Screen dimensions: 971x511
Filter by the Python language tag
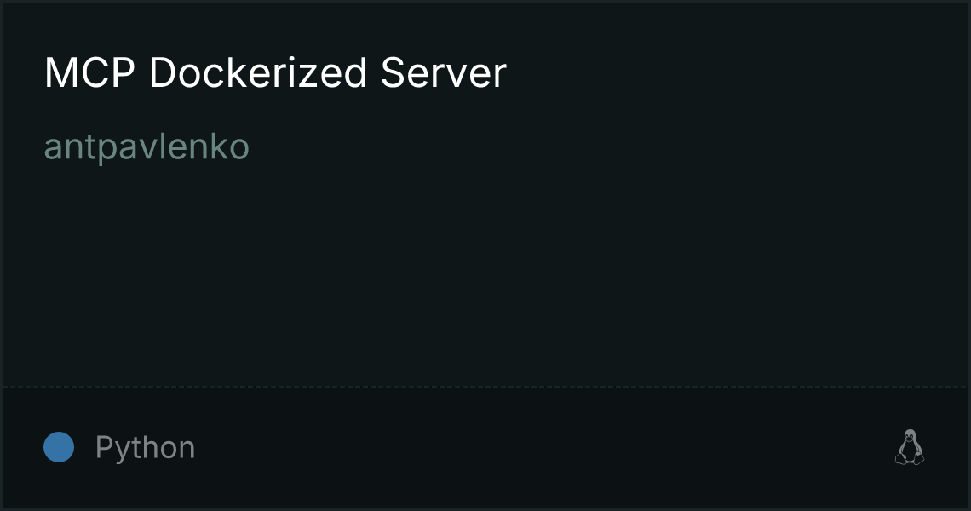coord(145,447)
